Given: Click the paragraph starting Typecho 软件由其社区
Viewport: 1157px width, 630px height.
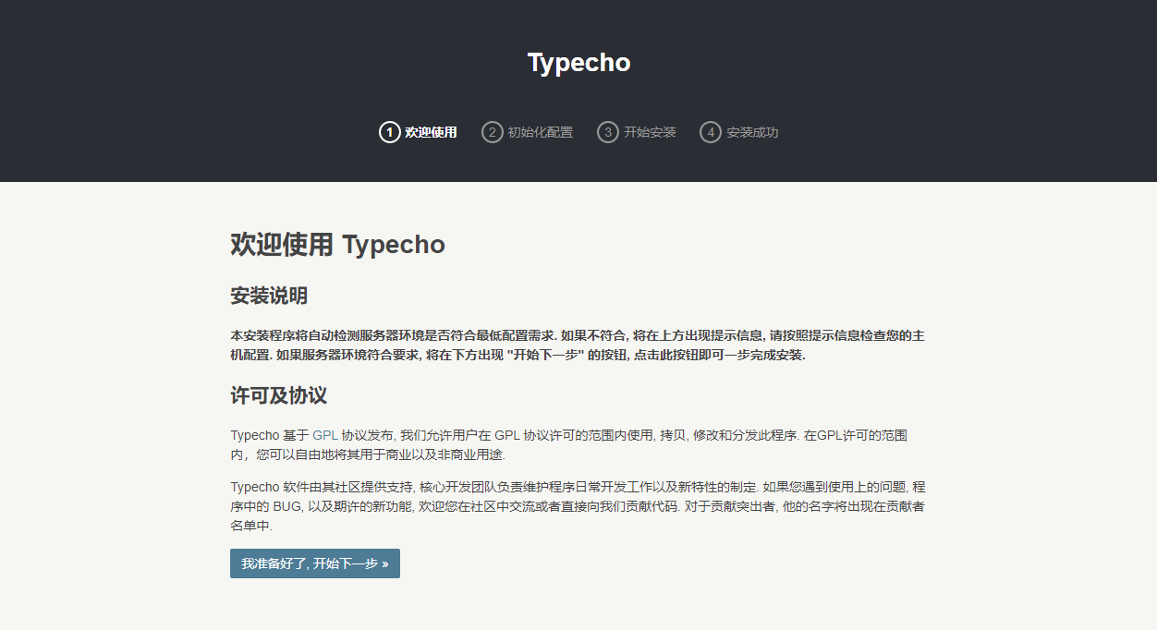Looking at the screenshot, I should pyautogui.click(x=578, y=506).
